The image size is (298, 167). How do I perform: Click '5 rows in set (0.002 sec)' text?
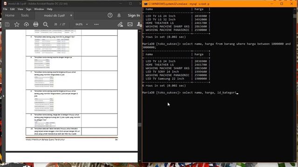point(164,37)
